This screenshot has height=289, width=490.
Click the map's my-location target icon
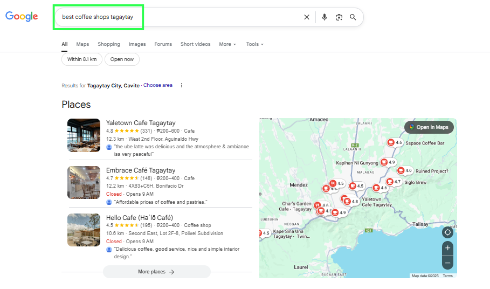pos(447,232)
